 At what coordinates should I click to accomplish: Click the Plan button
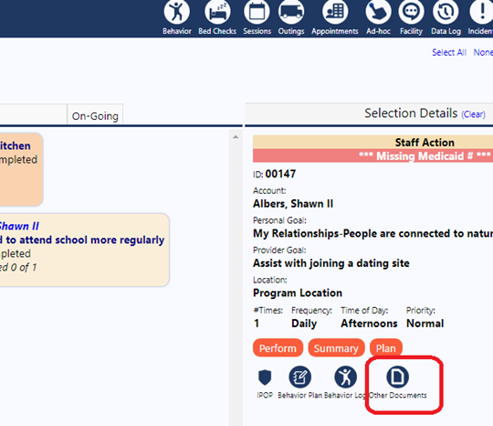(386, 348)
